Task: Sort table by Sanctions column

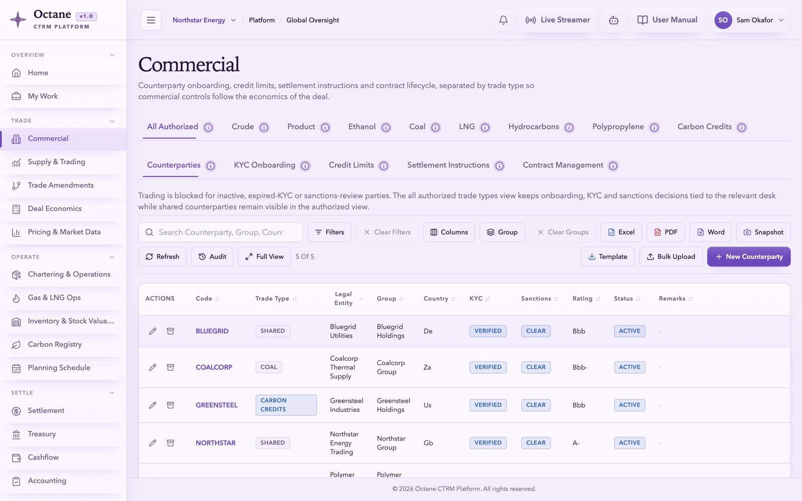Action: click(x=540, y=299)
